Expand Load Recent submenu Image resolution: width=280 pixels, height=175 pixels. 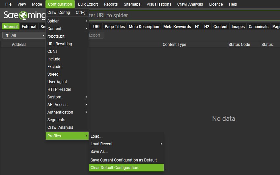click(126, 144)
